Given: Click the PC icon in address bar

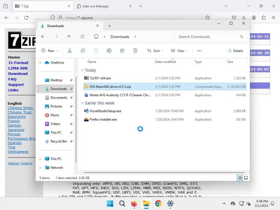Looking at the screenshot, I should tap(96, 37).
